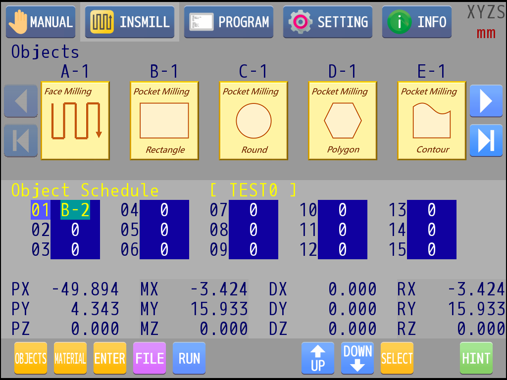Screen dimensions: 507x380
Task: Choose the Pocket Milling Contour object
Action: pos(431,120)
